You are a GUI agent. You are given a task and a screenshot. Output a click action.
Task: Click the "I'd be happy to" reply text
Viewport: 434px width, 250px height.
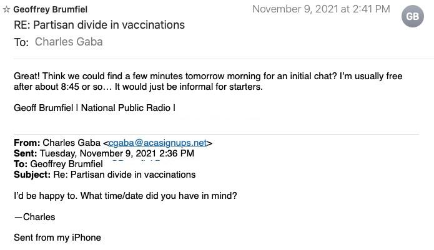[x=125, y=196]
